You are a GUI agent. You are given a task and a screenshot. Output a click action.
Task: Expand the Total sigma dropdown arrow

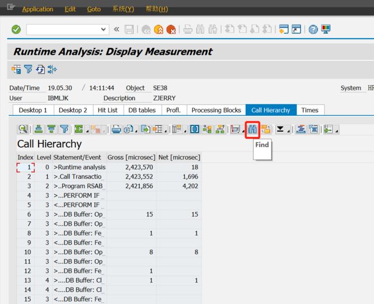pos(87,131)
